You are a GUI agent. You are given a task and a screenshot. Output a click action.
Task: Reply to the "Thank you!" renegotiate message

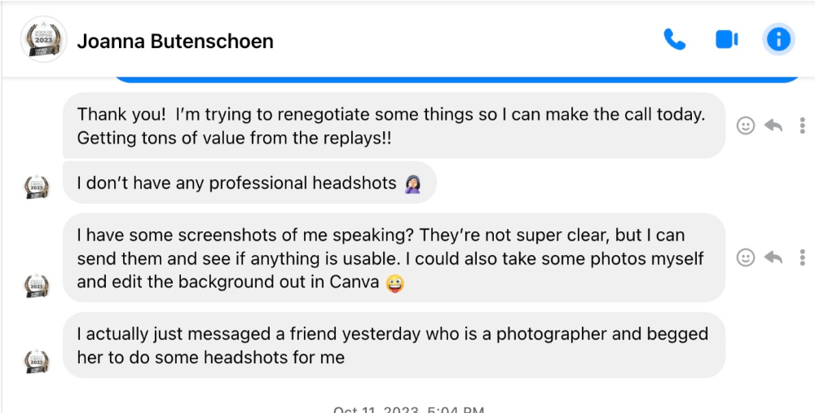coord(773,125)
